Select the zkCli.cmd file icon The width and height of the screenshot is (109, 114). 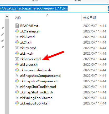[x=17, y=37]
